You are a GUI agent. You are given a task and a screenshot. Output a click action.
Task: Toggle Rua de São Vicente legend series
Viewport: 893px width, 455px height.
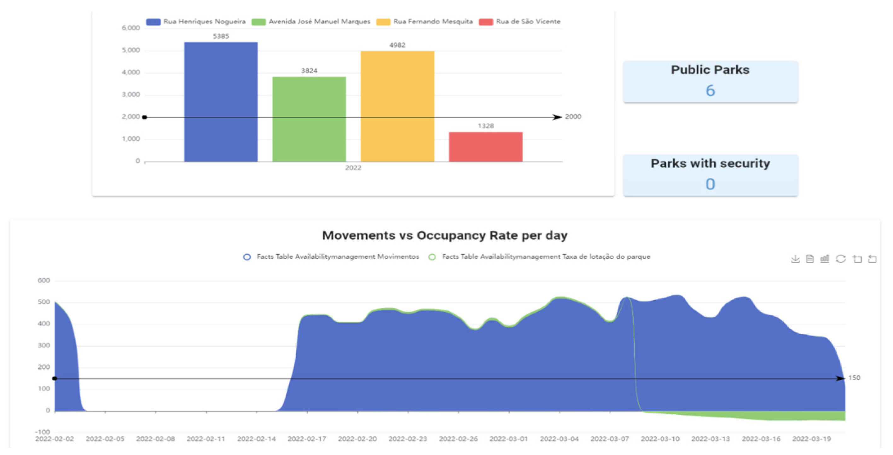(520, 21)
